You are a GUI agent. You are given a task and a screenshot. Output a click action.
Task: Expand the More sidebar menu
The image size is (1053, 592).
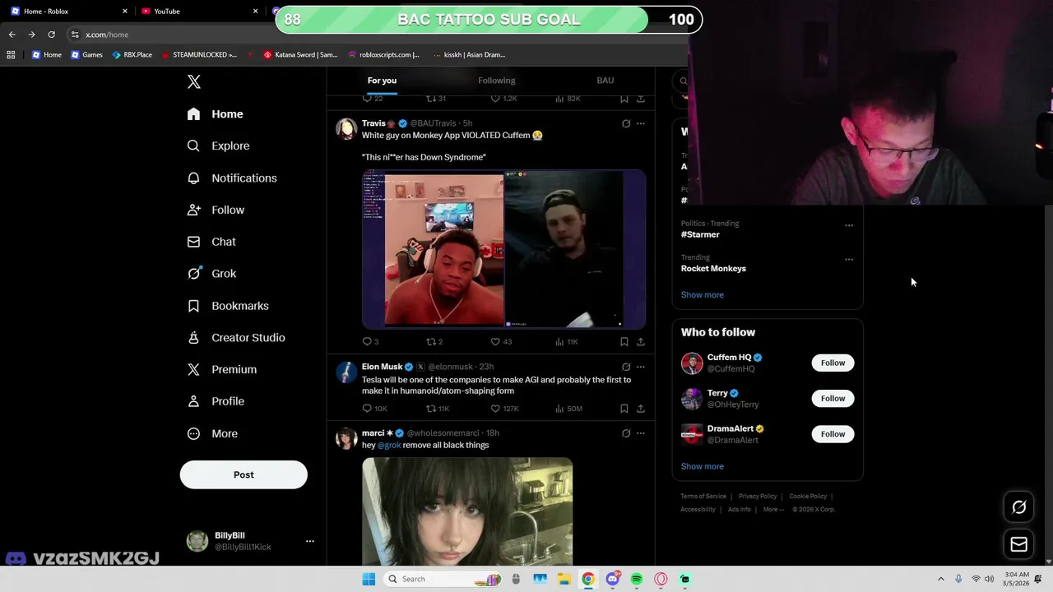[213, 433]
